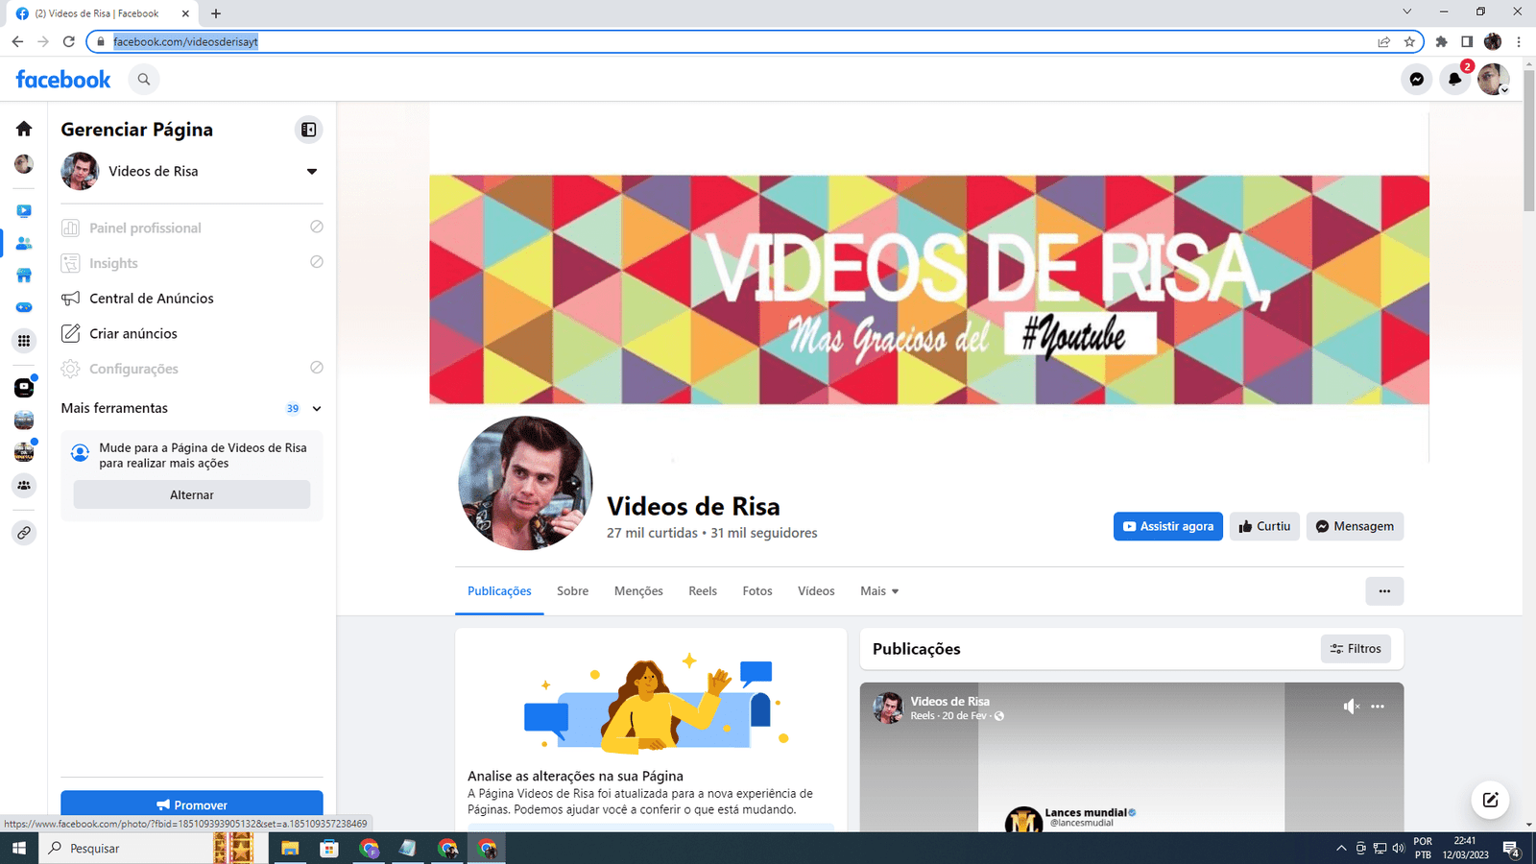Open the Facebook search magnifier
Viewport: 1536px width, 864px height.
[x=144, y=80]
